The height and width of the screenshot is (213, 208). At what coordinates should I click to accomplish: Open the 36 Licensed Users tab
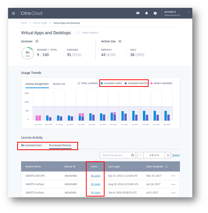[x=31, y=145]
